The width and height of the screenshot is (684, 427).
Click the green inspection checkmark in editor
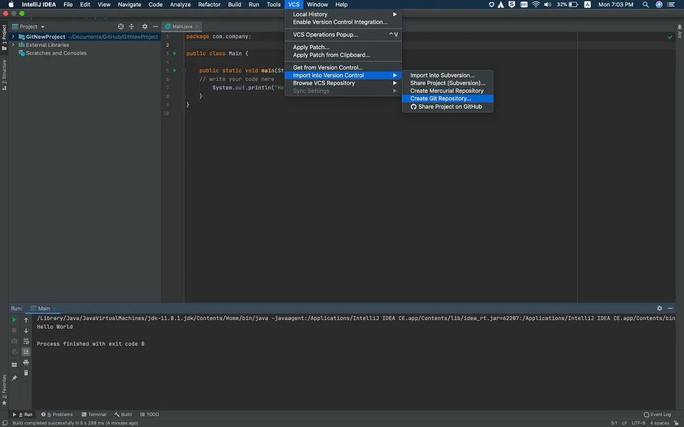pos(670,37)
